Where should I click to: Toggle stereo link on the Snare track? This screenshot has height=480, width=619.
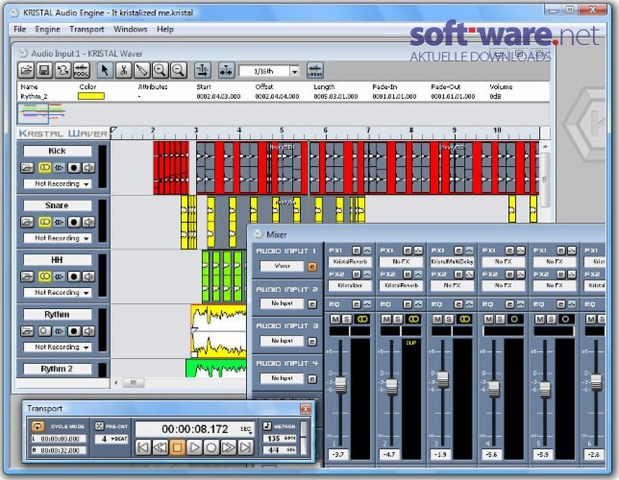[45, 222]
